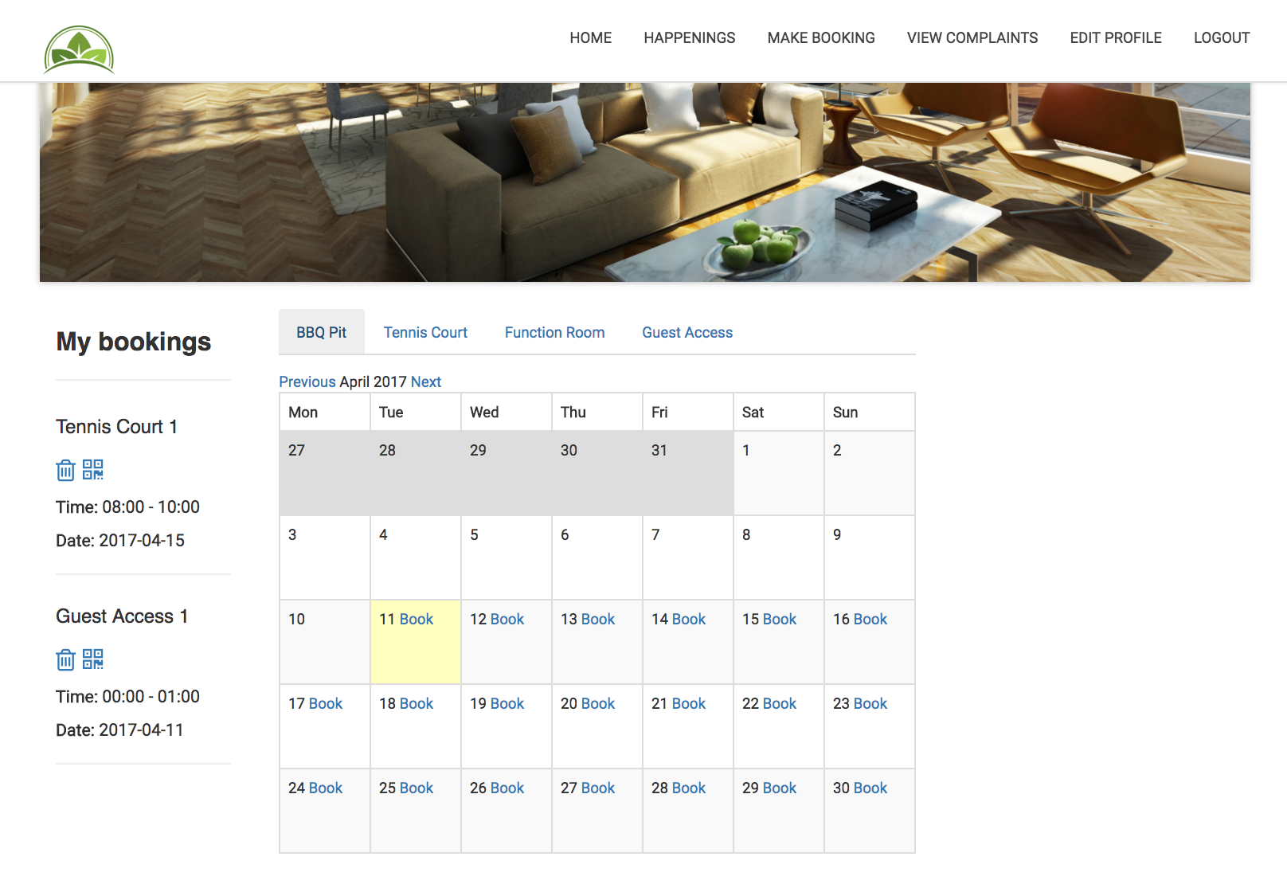
Task: Open the HAPPENINGS menu item
Action: pyautogui.click(x=690, y=37)
